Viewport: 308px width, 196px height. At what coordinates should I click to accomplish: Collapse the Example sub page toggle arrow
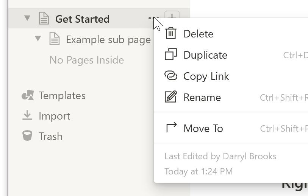[38, 39]
